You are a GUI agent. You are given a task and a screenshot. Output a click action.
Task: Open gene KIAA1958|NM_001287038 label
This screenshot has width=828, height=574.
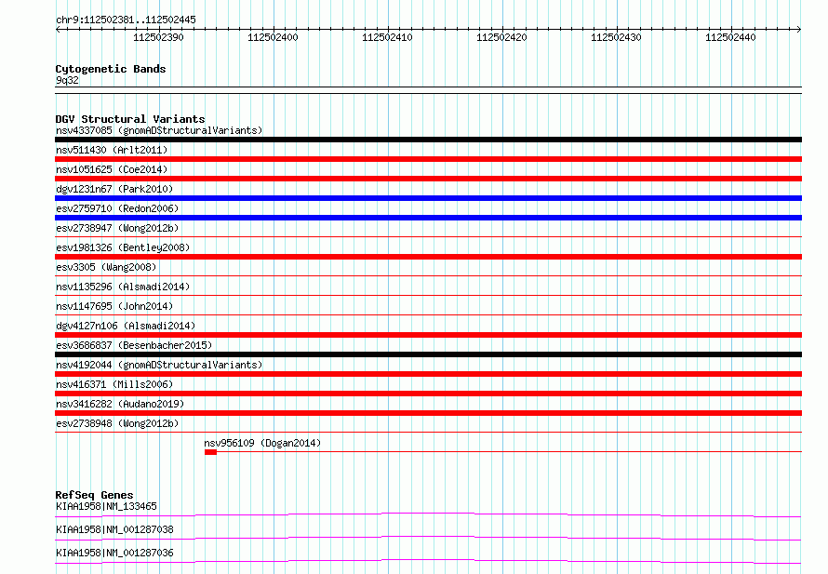point(114,529)
